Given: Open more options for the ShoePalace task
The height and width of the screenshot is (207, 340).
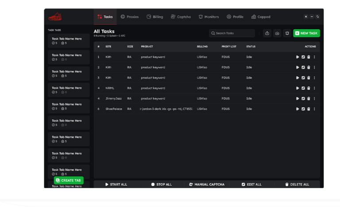Looking at the screenshot, I should [314, 109].
